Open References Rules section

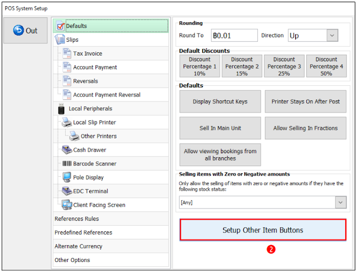(x=111, y=219)
